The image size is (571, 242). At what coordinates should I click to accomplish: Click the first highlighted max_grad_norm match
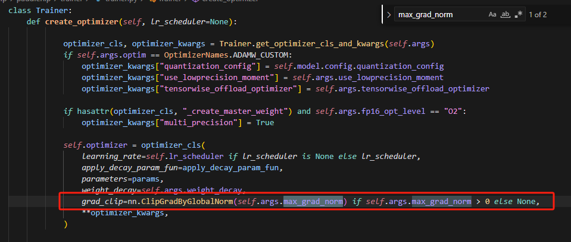313,202
